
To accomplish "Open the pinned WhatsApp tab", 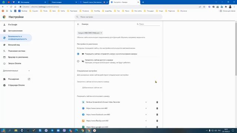I will point(3,2).
